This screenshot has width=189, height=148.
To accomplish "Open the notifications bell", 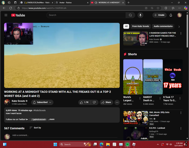I will pyautogui.click(x=171, y=15).
